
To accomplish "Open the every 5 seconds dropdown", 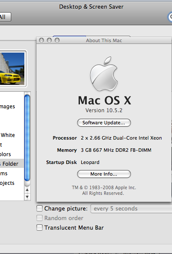I will pyautogui.click(x=131, y=208).
